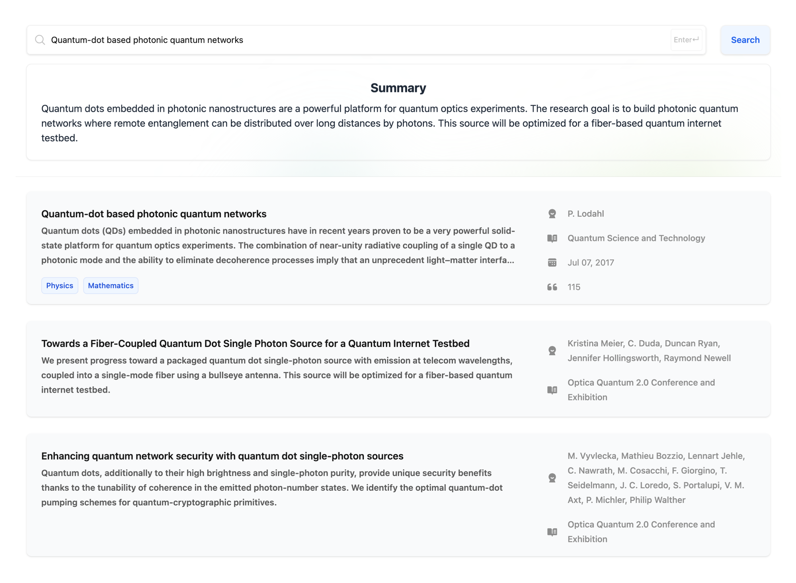Click the book icon in the Fiber-Coupled result

point(552,390)
